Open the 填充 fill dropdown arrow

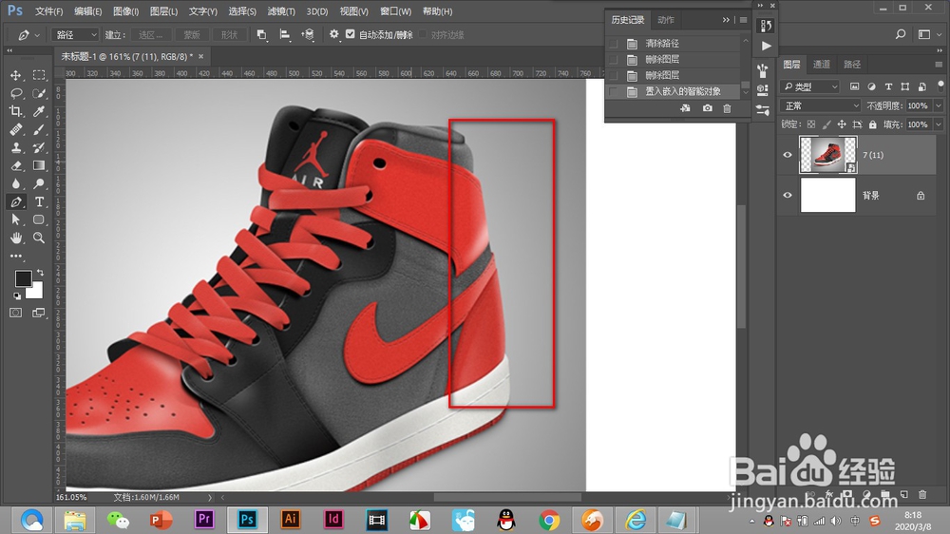coord(939,124)
